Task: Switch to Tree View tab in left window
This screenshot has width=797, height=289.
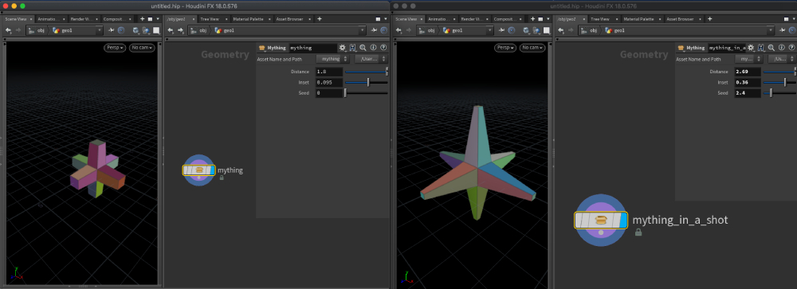Action: tap(210, 19)
